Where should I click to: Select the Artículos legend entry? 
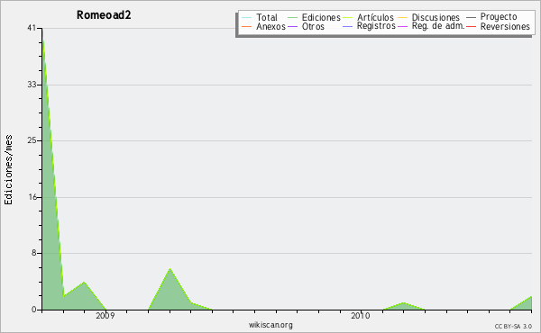(375, 17)
